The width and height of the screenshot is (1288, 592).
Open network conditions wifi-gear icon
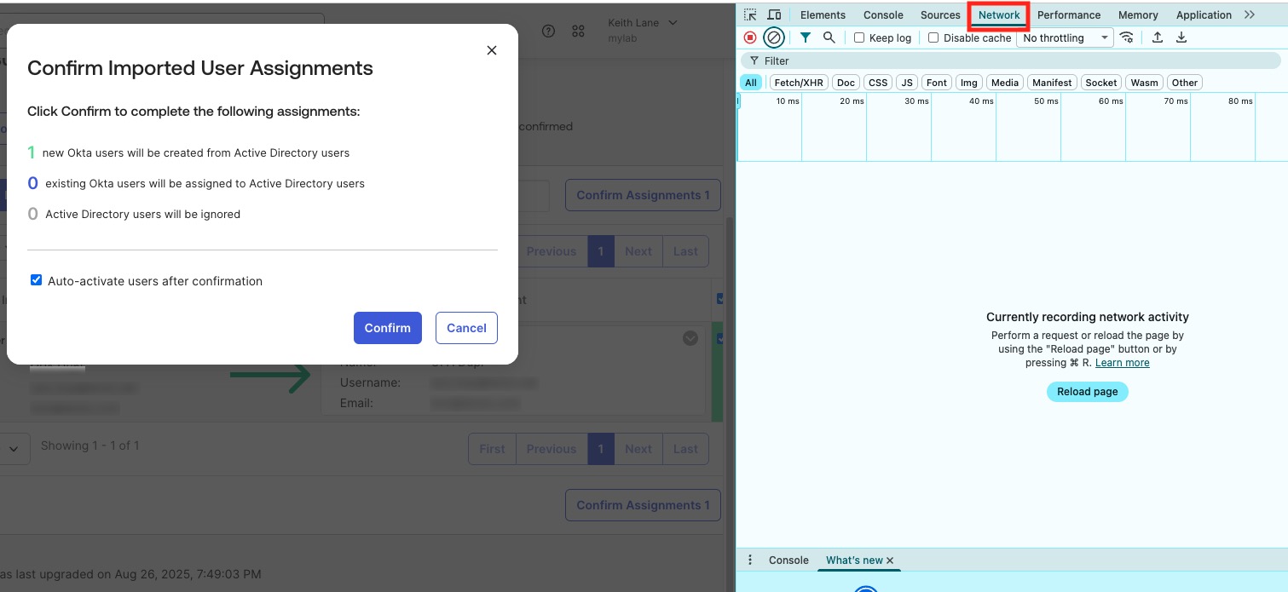(x=1127, y=37)
